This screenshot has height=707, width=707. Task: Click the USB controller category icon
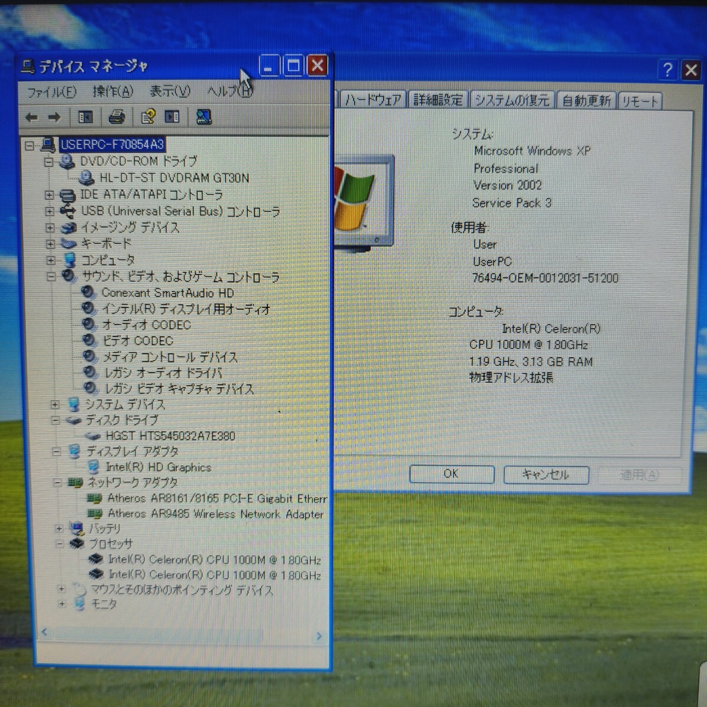[68, 210]
